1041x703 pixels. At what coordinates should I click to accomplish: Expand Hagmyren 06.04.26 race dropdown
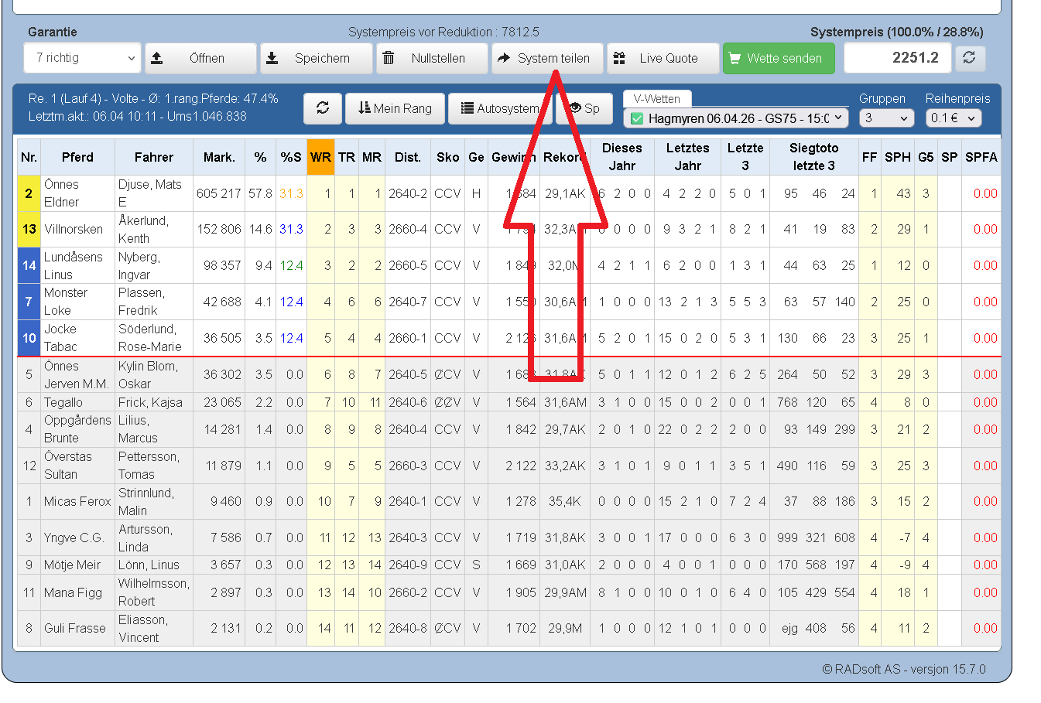[737, 118]
